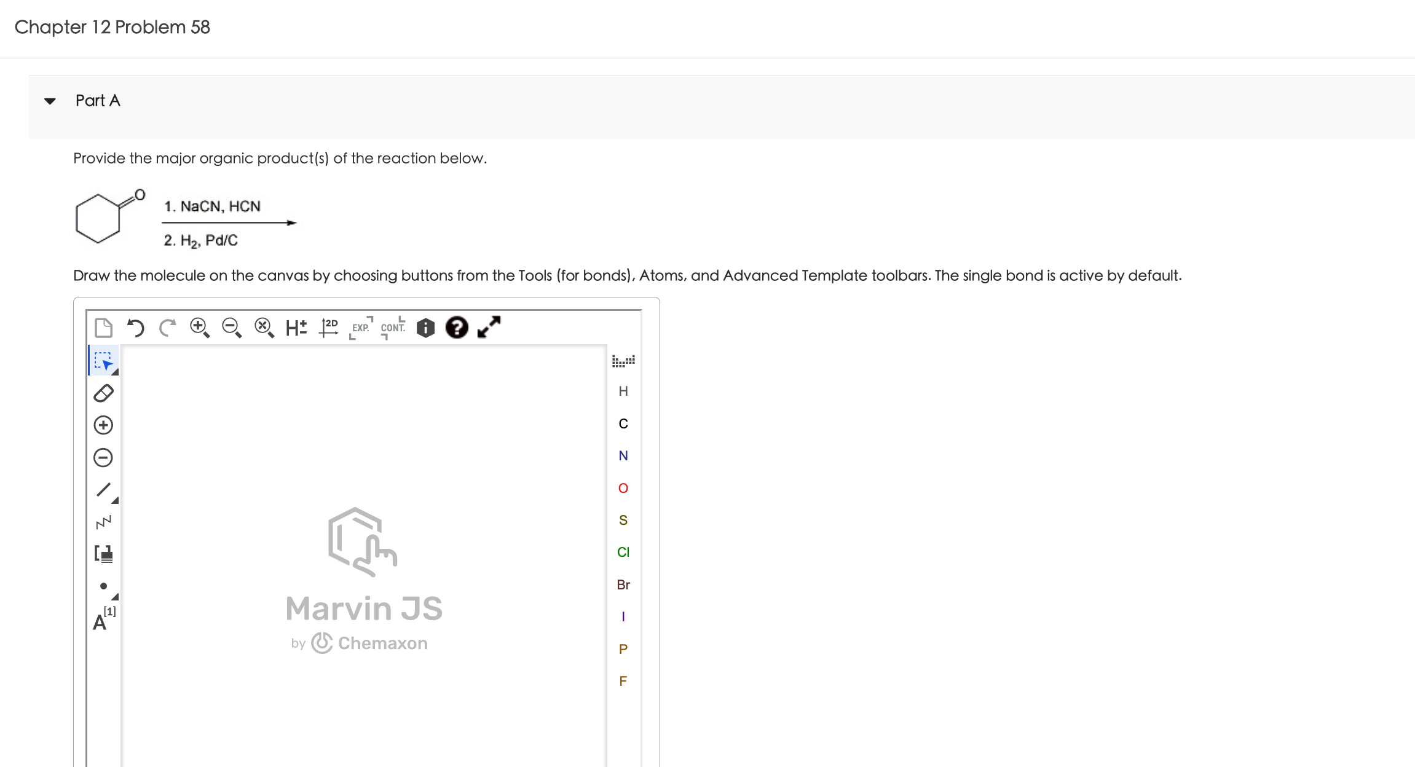Select the Oxygen atom button

[623, 488]
